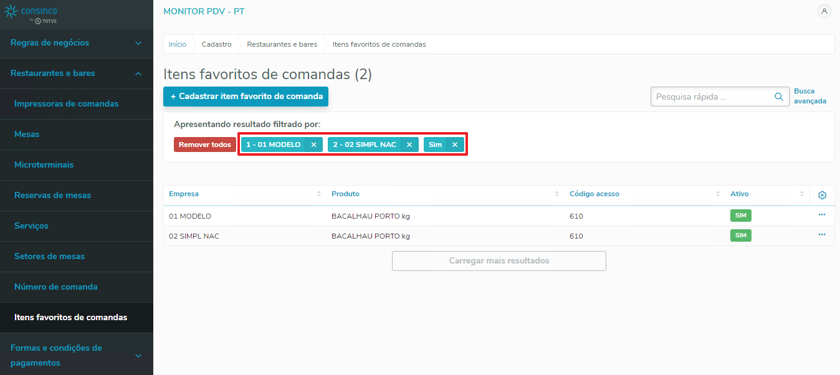Open Mesas menu item
Image resolution: width=840 pixels, height=375 pixels.
pos(77,135)
